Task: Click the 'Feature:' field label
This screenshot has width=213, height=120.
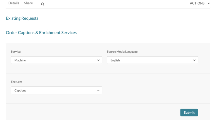Action: (x=16, y=82)
